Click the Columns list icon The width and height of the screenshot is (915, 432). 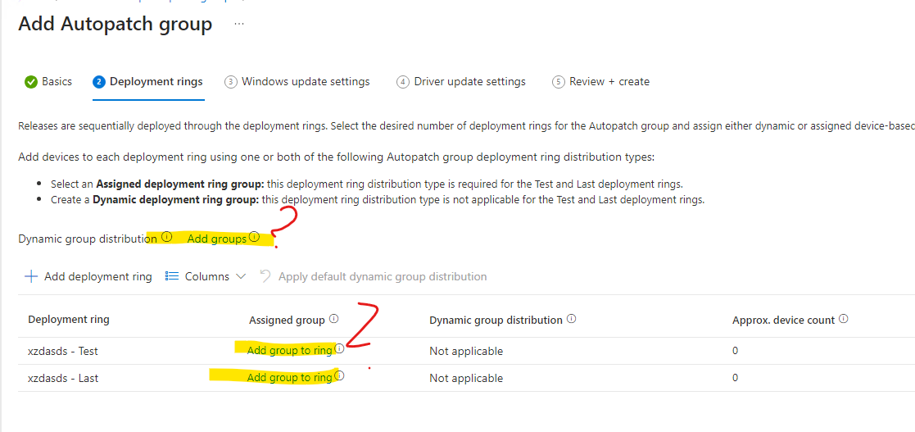(171, 277)
